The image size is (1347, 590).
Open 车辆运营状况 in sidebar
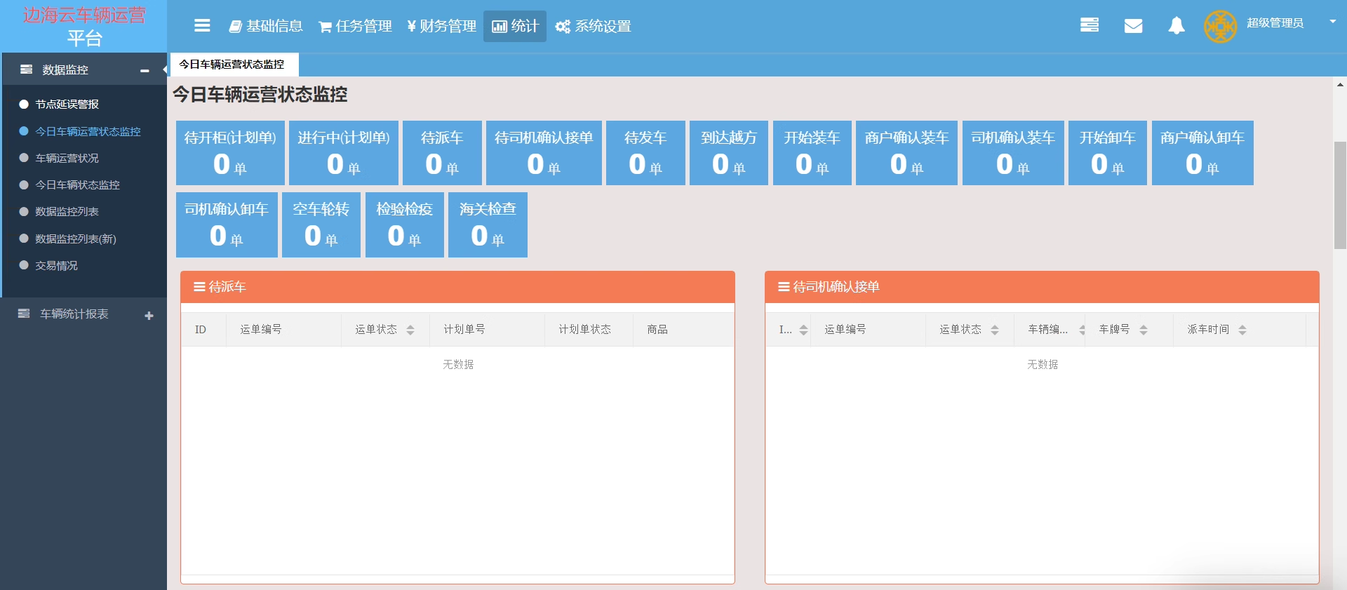pos(67,158)
